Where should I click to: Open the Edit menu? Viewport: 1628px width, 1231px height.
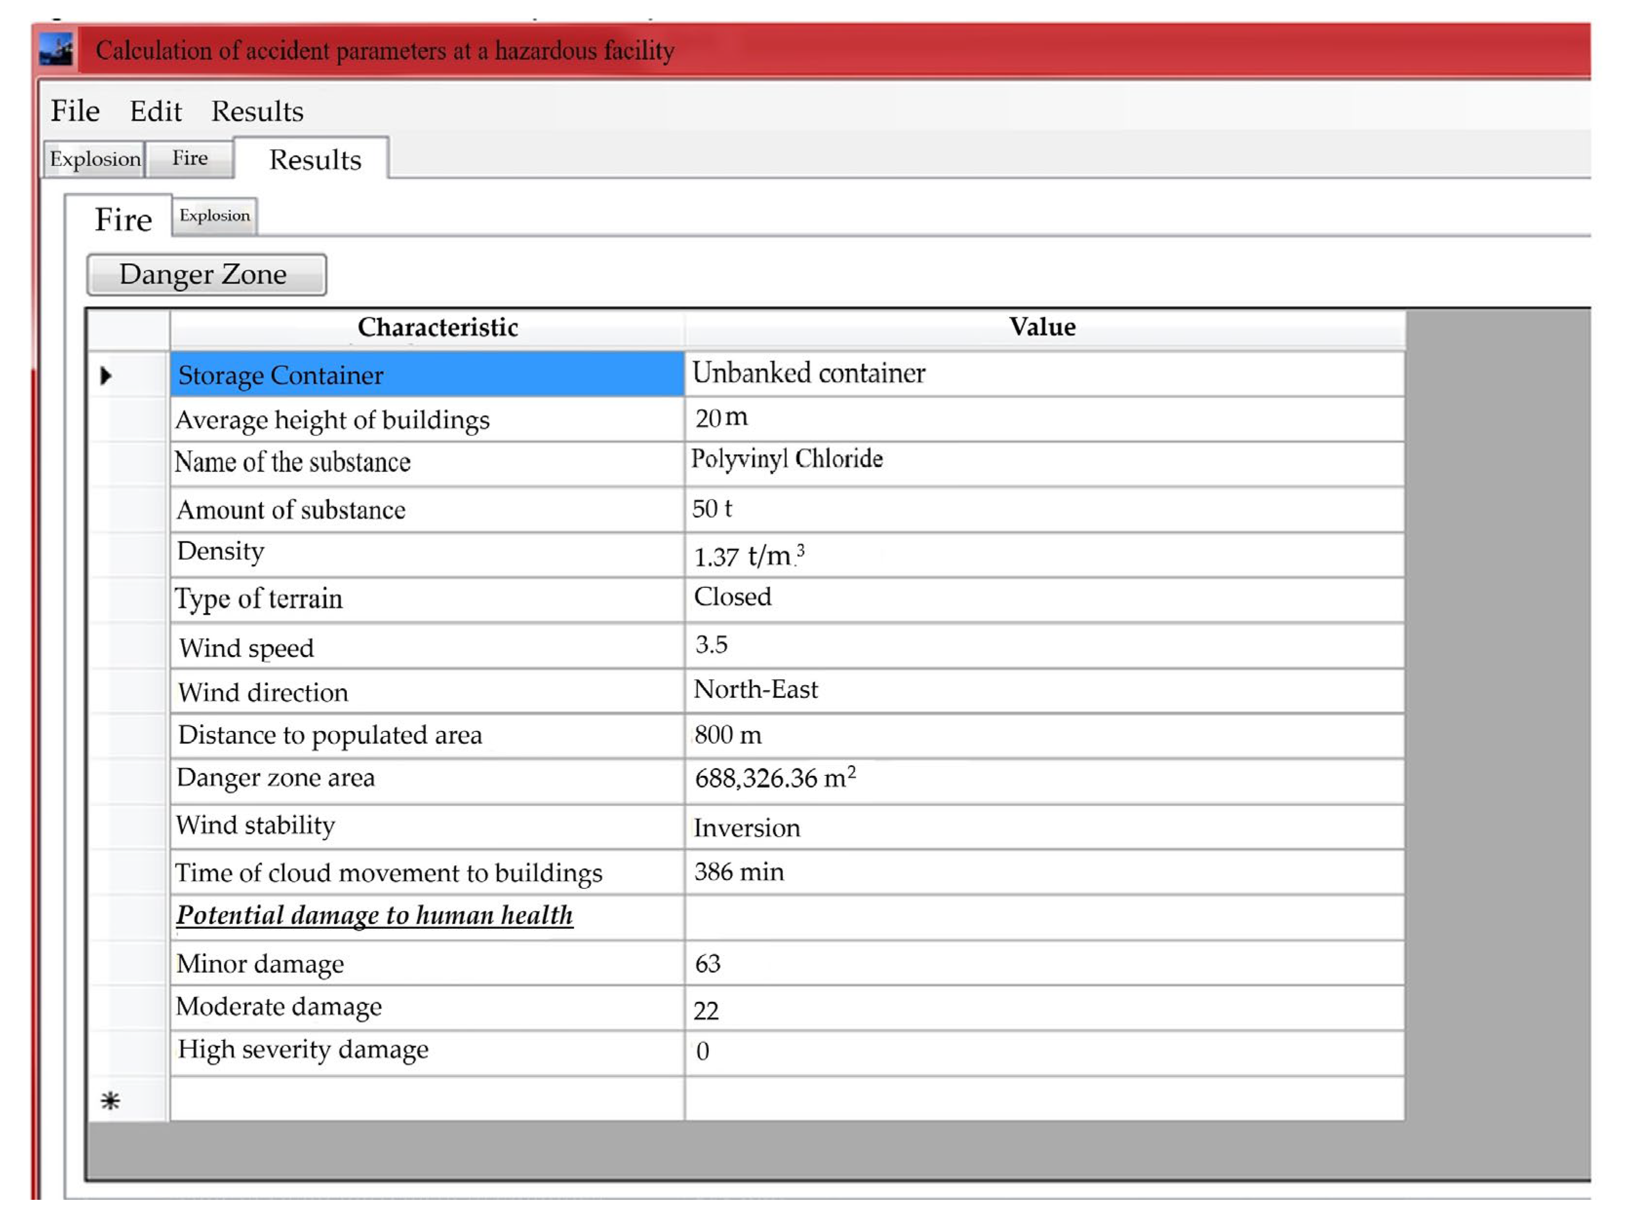(x=156, y=111)
